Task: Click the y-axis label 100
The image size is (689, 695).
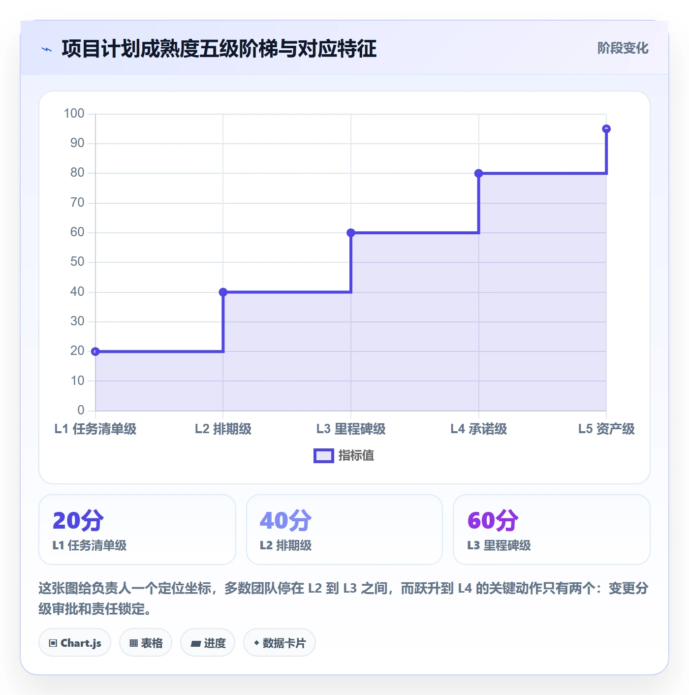Action: (x=74, y=114)
